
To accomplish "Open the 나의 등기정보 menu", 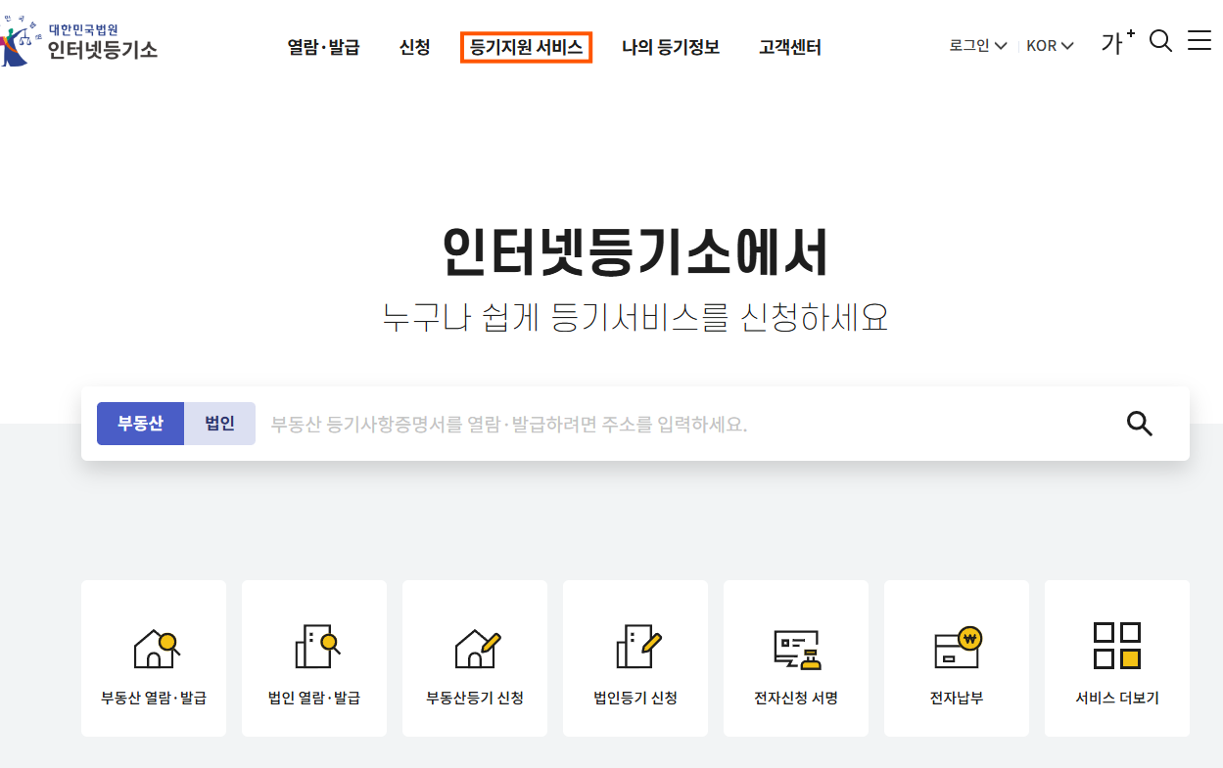I will 671,47.
